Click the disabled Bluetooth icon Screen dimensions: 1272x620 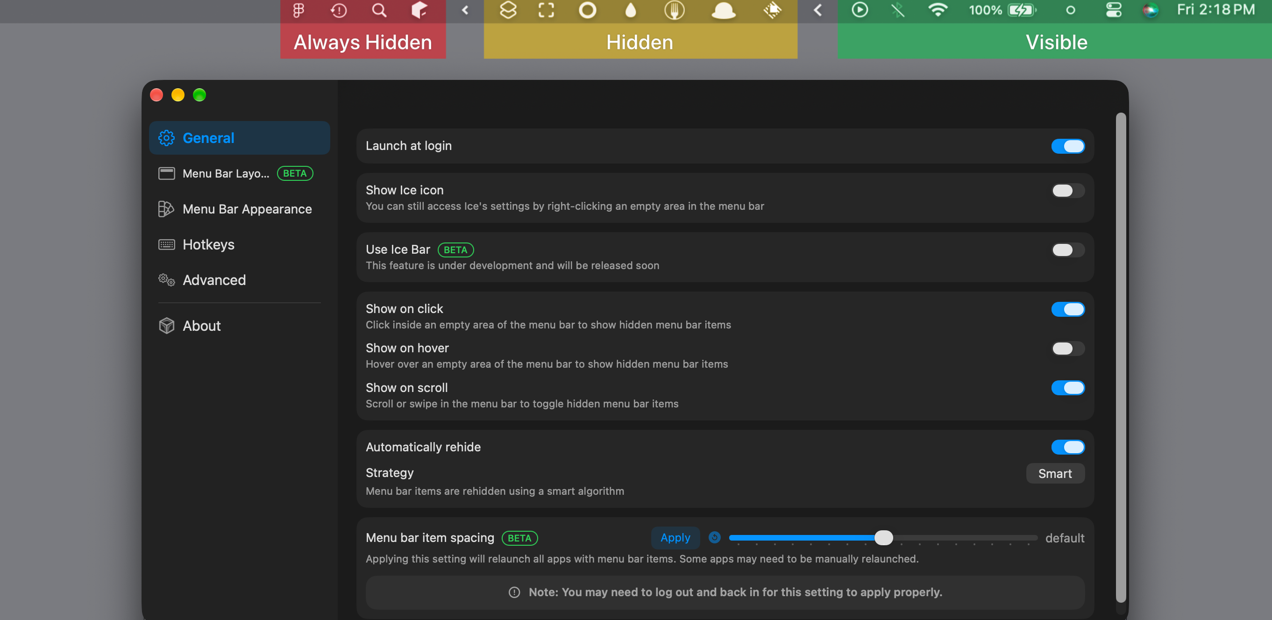(x=898, y=10)
